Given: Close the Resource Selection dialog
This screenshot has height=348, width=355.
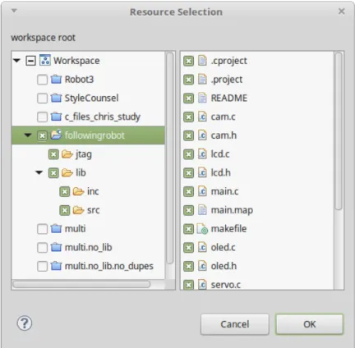Looking at the screenshot, I should coord(341,11).
